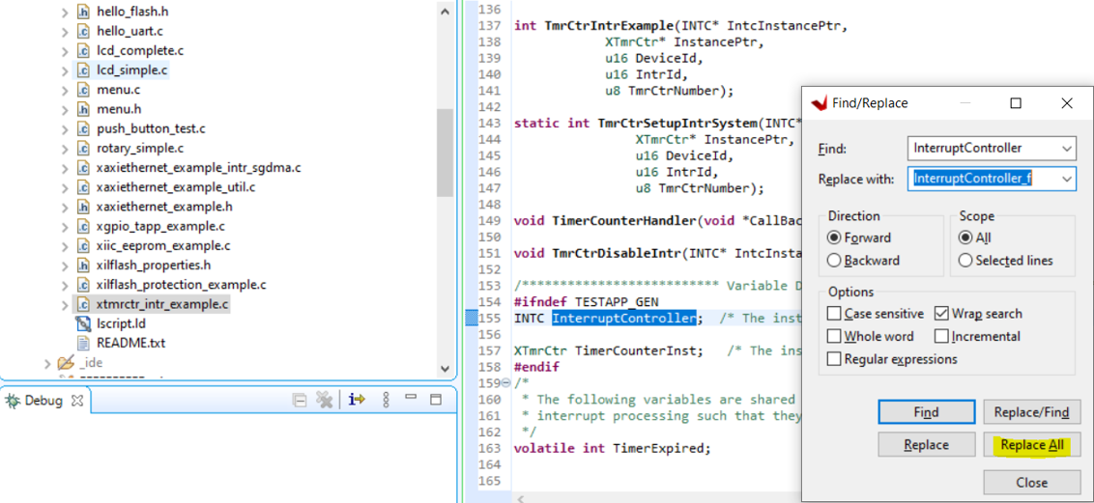Viewport: 1094px width, 503px height.
Task: Open xaxiethernet_example_util.c file name
Action: click(x=176, y=187)
